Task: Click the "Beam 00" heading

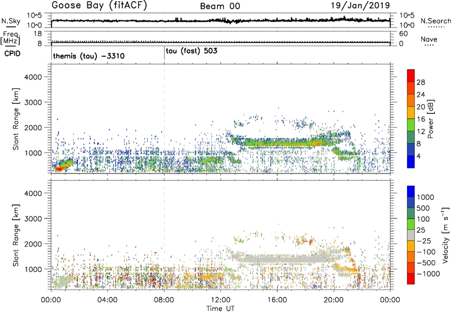Action: pyautogui.click(x=220, y=6)
